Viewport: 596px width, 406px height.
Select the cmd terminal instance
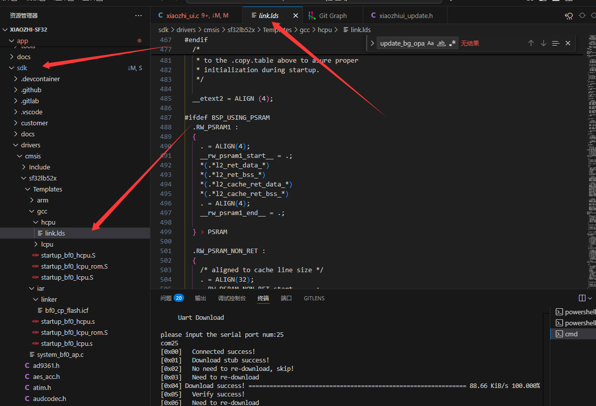point(573,334)
